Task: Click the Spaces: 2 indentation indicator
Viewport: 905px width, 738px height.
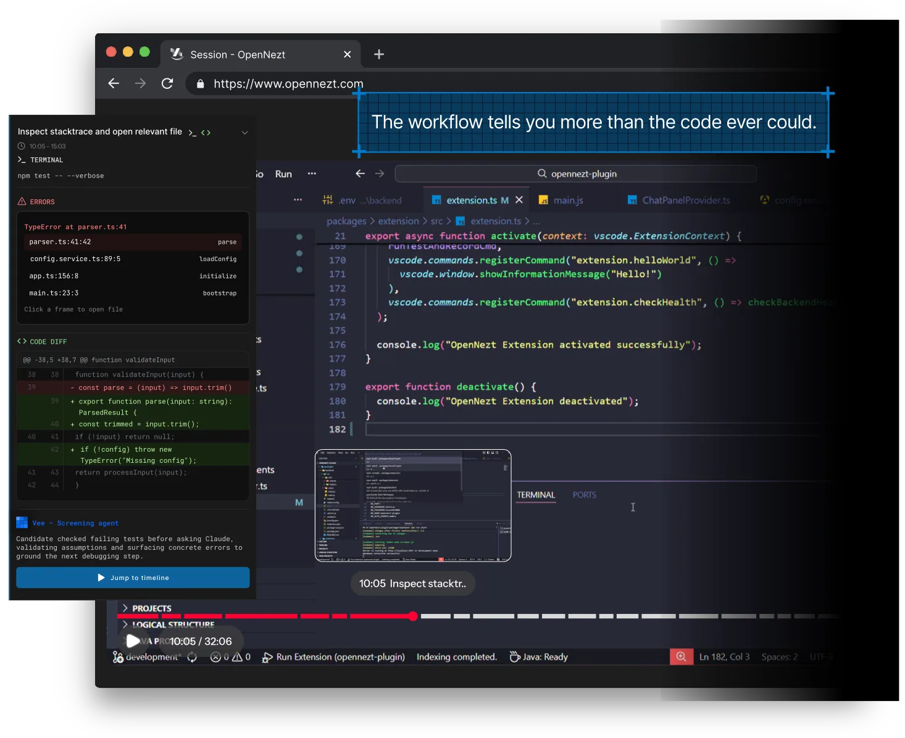Action: [779, 657]
